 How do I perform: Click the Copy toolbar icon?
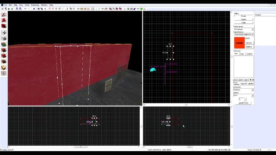pos(71,9)
